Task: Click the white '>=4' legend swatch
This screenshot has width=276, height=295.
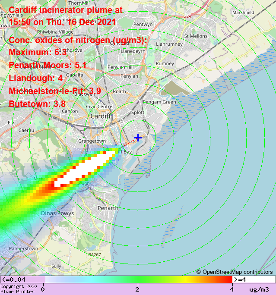Action: [x=254, y=279]
